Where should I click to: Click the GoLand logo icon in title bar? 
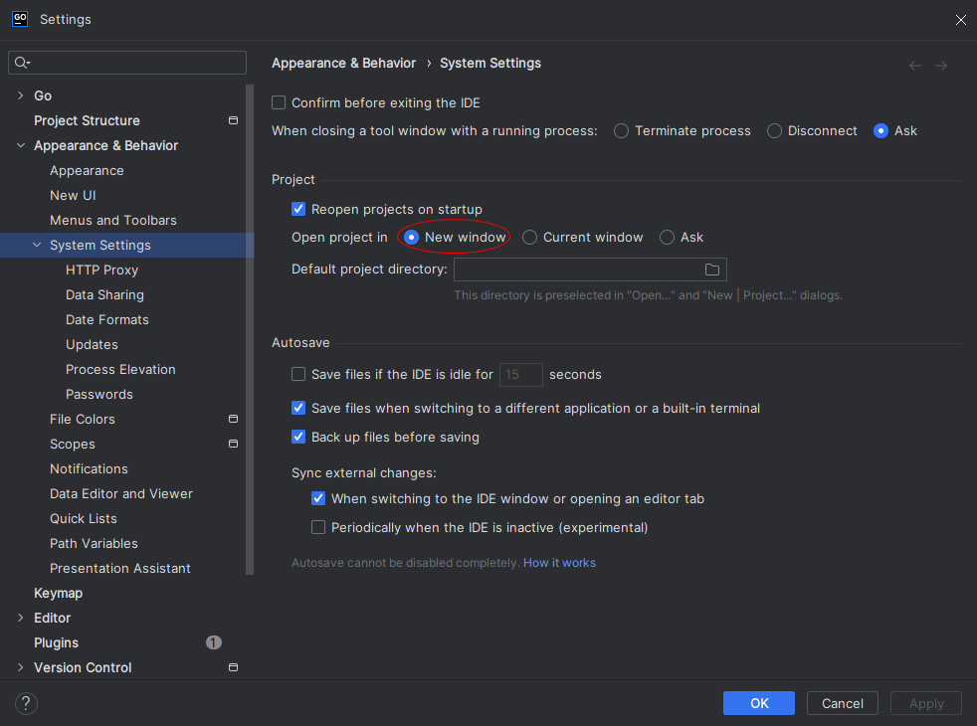click(x=20, y=19)
